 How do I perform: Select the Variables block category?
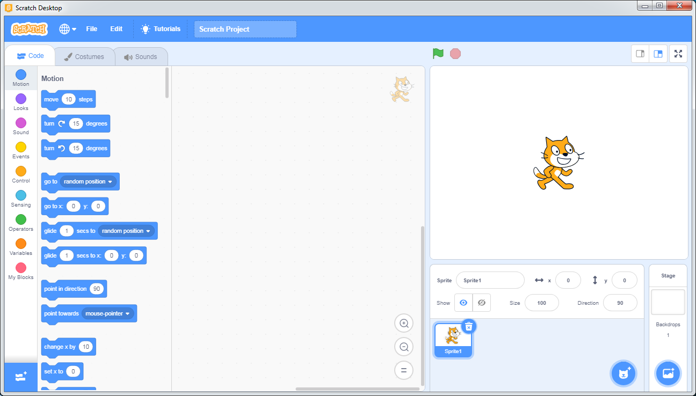[x=21, y=247]
